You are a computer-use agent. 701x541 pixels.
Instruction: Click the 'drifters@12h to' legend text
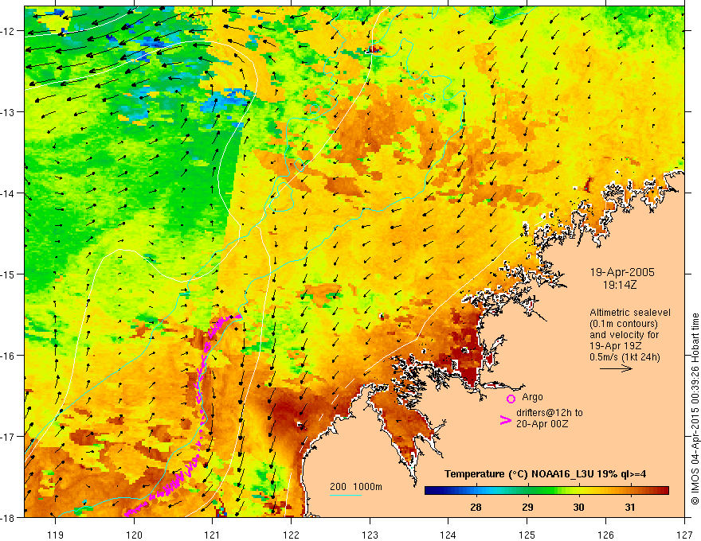pyautogui.click(x=550, y=413)
